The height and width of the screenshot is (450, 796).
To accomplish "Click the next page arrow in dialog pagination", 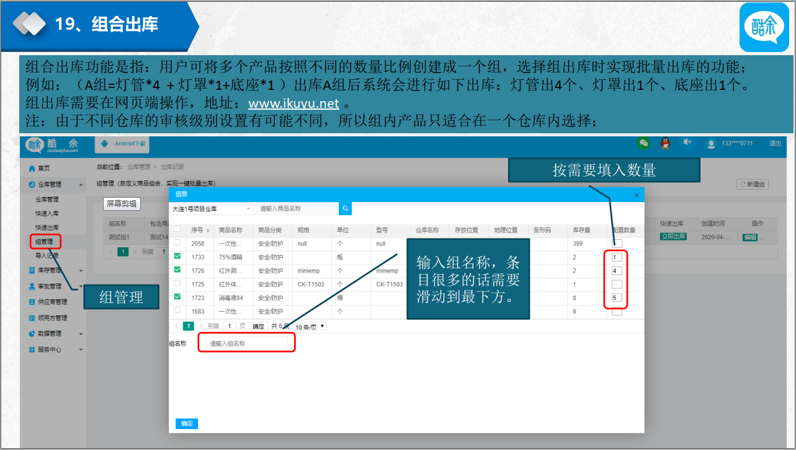I will coord(201,326).
